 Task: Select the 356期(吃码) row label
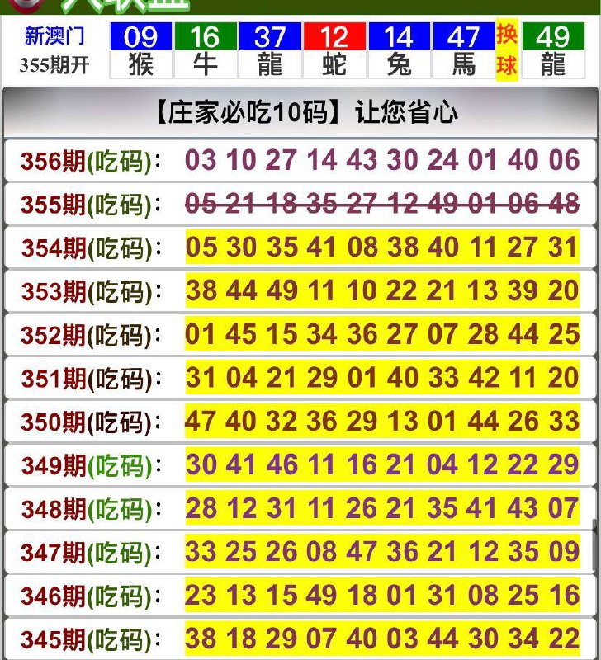[91, 161]
